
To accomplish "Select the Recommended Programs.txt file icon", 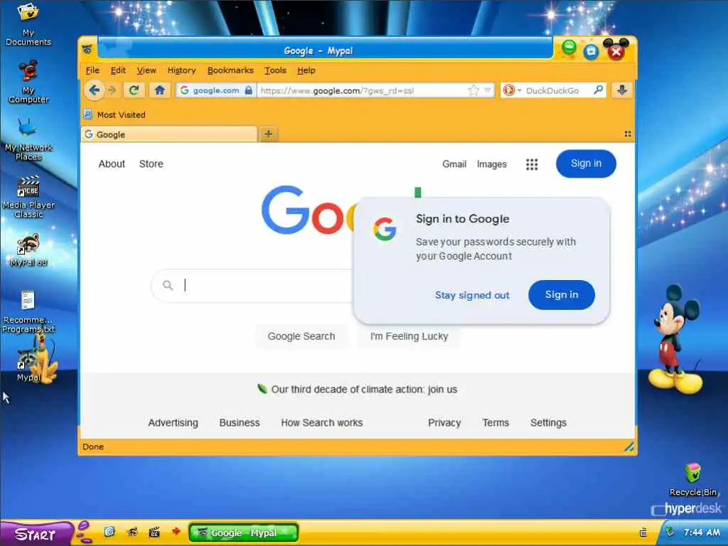I will point(28,311).
